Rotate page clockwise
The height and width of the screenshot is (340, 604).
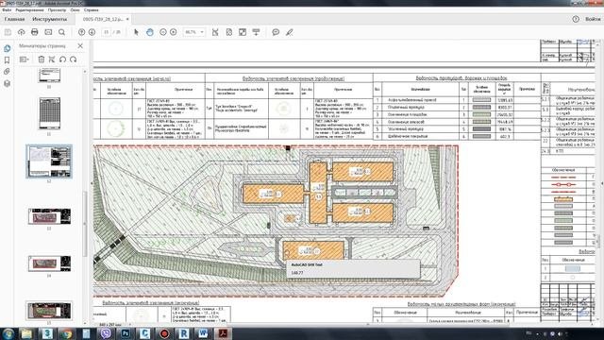pos(74,59)
